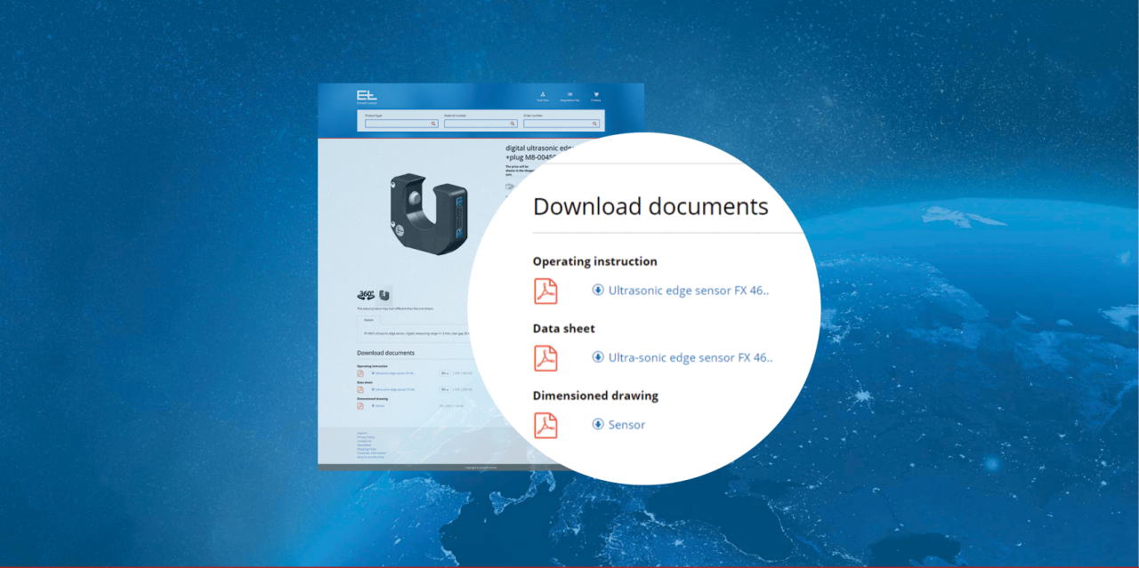Click the magnified 'Download documents' heading
Image resolution: width=1139 pixels, height=568 pixels.
650,207
